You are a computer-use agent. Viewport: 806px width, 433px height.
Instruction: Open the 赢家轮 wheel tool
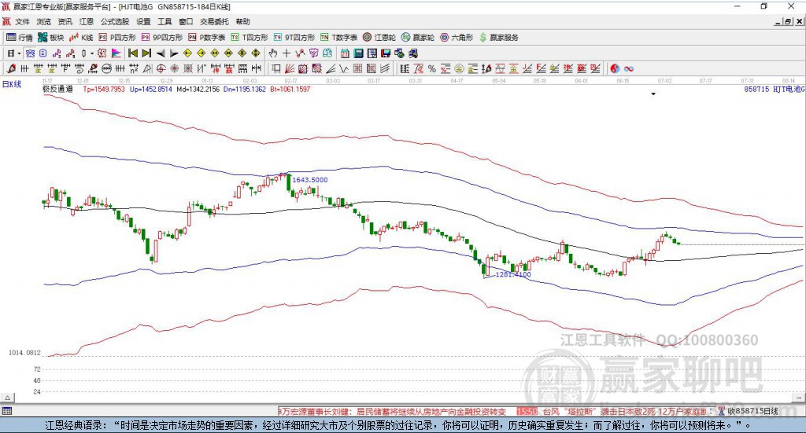[417, 38]
